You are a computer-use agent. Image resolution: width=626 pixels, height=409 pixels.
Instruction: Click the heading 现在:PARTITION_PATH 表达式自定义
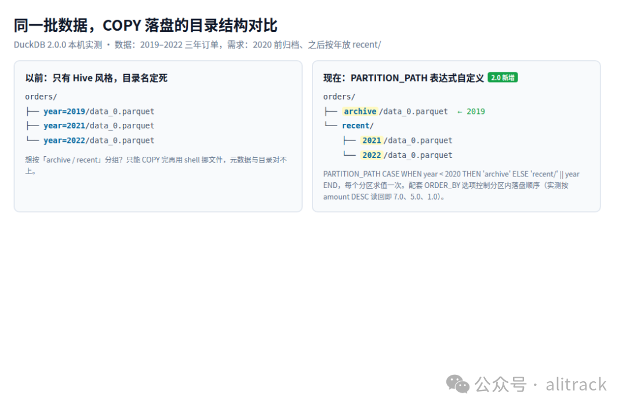(x=403, y=78)
